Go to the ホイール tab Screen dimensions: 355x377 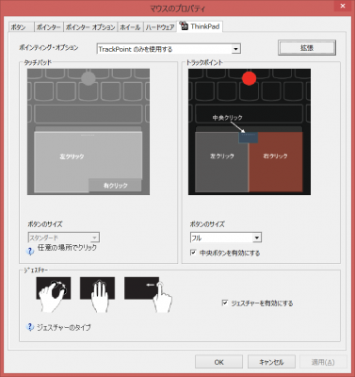tap(130, 27)
